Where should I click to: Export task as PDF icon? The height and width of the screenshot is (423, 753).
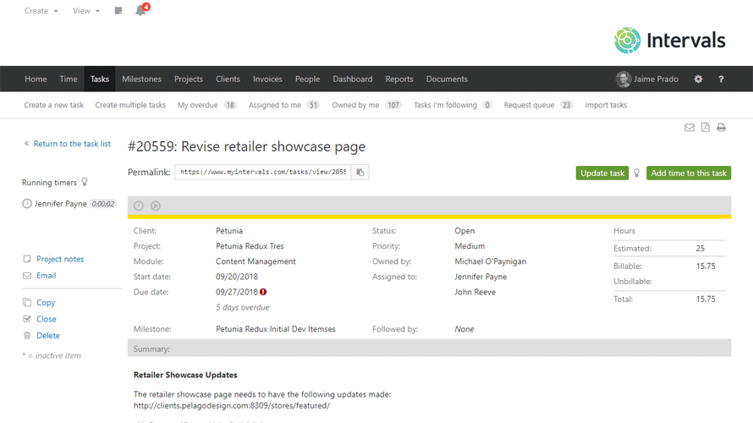tap(706, 128)
